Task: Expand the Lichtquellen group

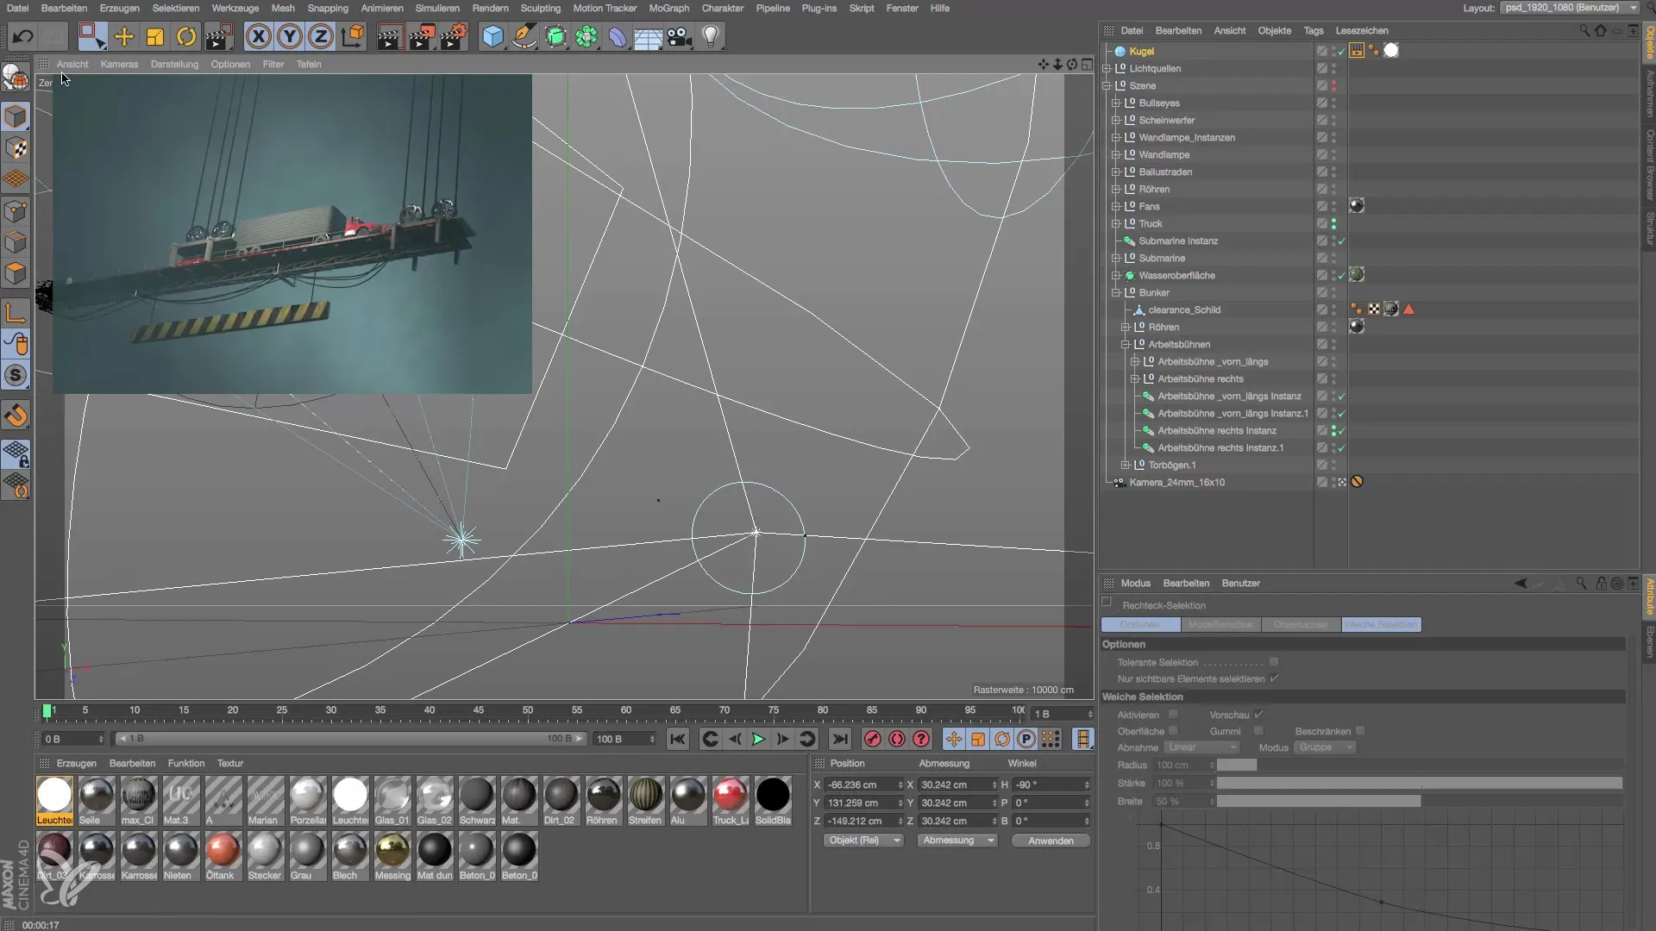Action: pyautogui.click(x=1107, y=68)
